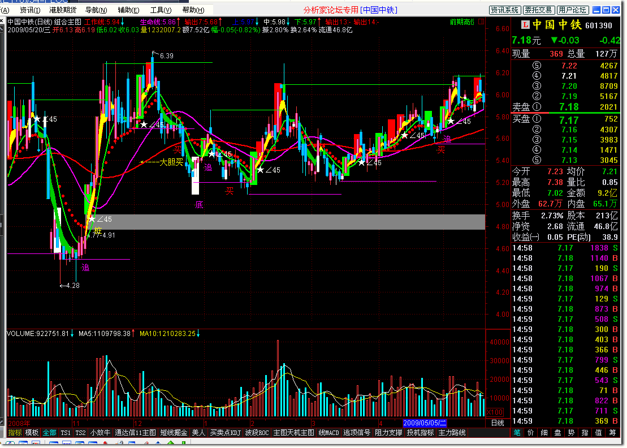Switch to the TS1 indicator tab

(x=66, y=433)
